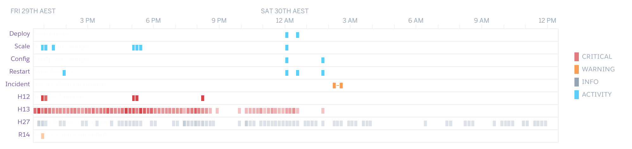This screenshot has height=149, width=632.
Task: Select the H13 row label
Action: click(24, 110)
